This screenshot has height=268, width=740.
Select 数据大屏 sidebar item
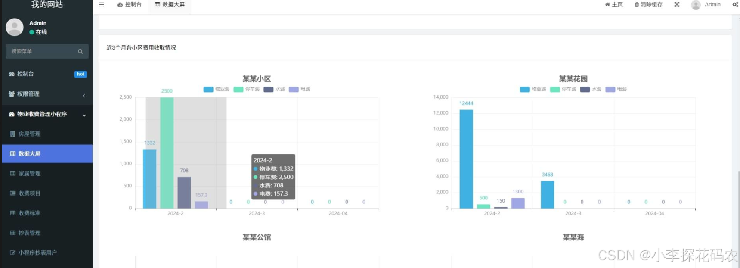[x=47, y=154]
